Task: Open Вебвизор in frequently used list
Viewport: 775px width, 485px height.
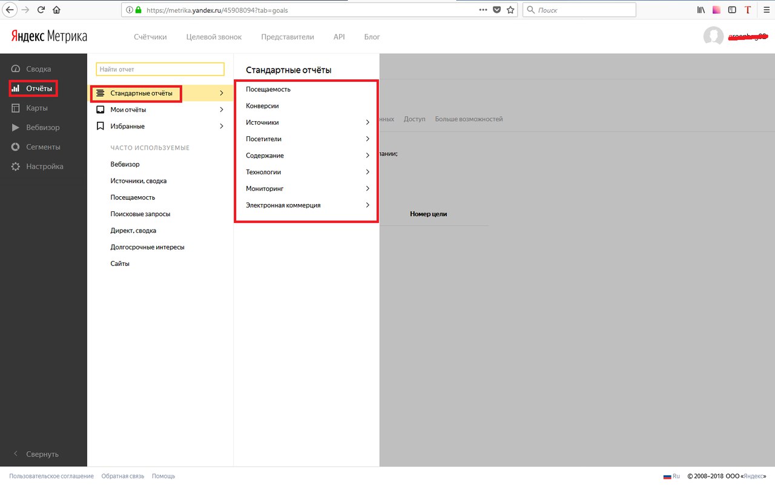Action: (x=125, y=164)
